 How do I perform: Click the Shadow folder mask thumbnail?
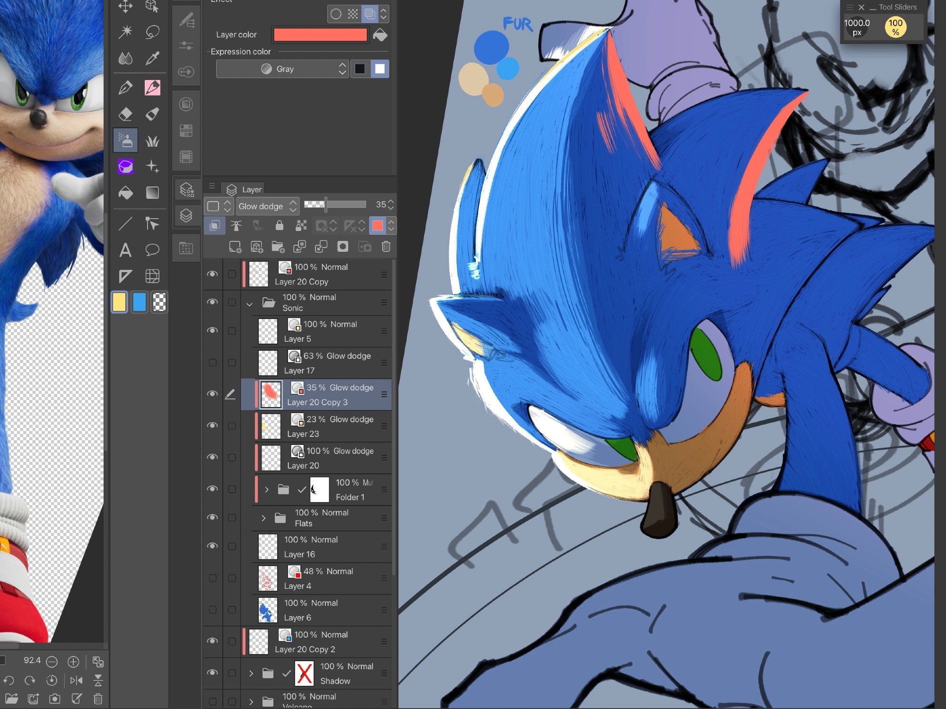304,673
